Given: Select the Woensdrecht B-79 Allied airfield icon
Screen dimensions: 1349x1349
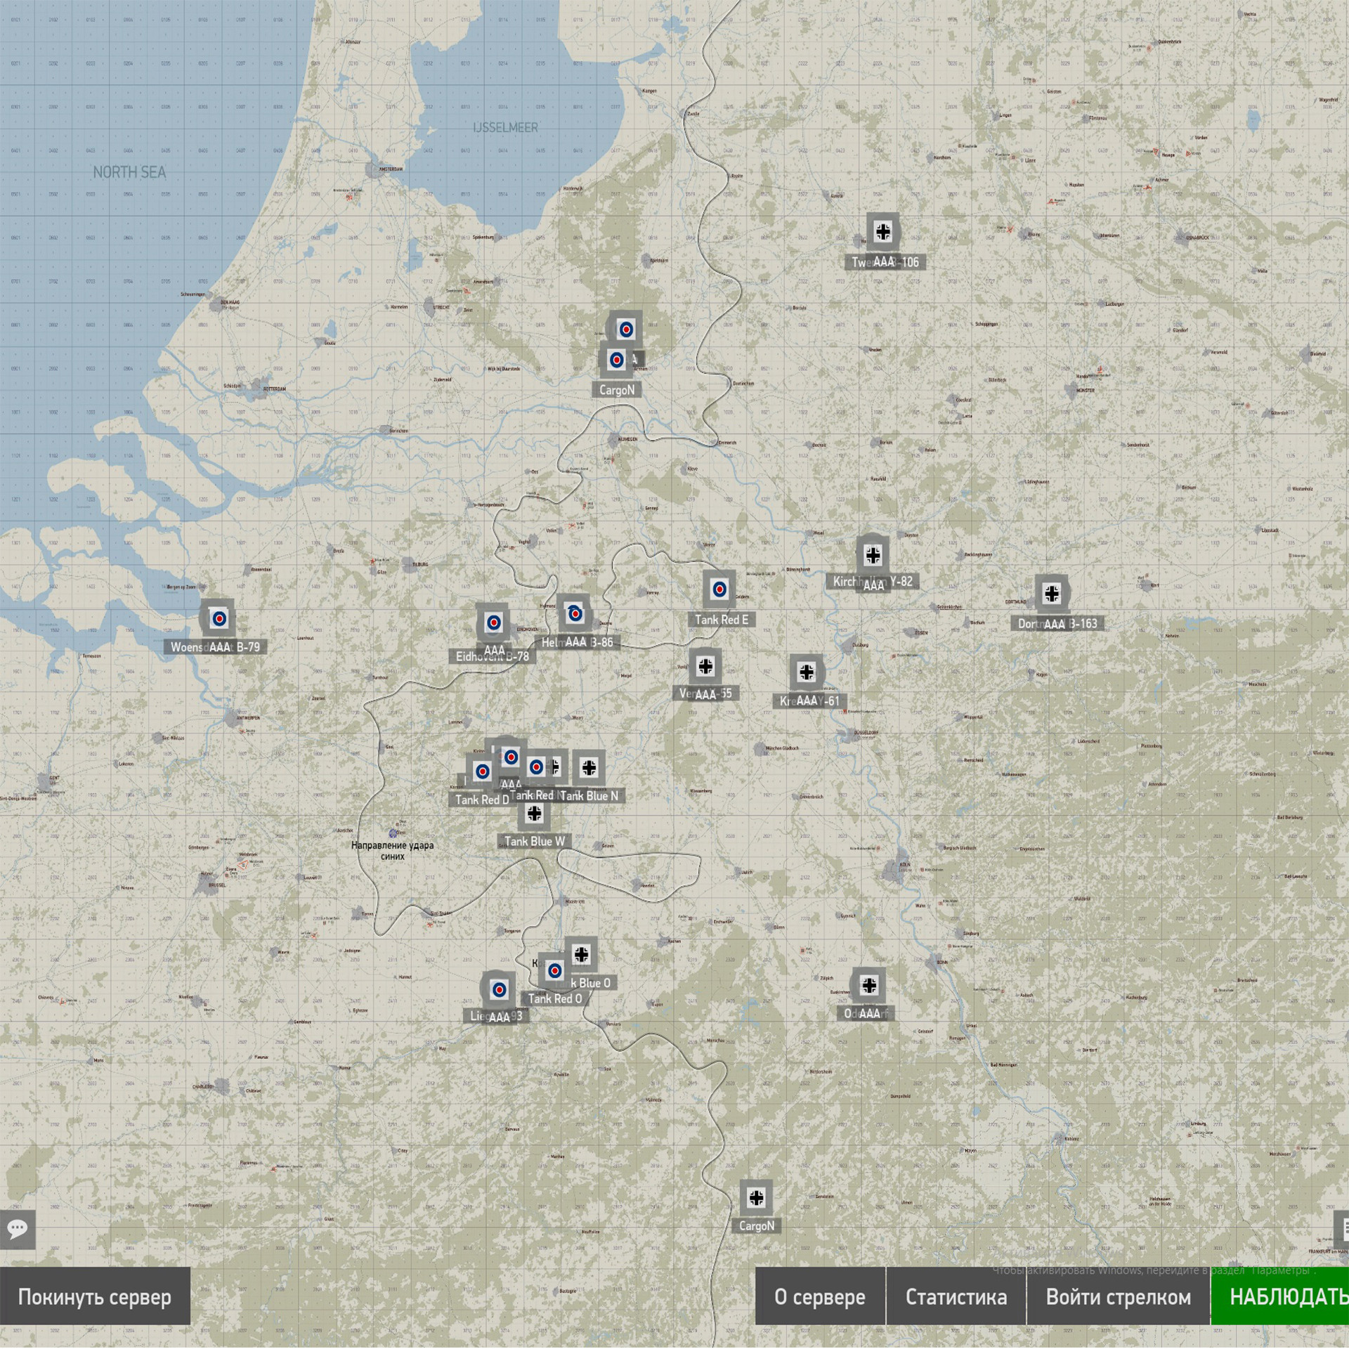Looking at the screenshot, I should coord(219,618).
